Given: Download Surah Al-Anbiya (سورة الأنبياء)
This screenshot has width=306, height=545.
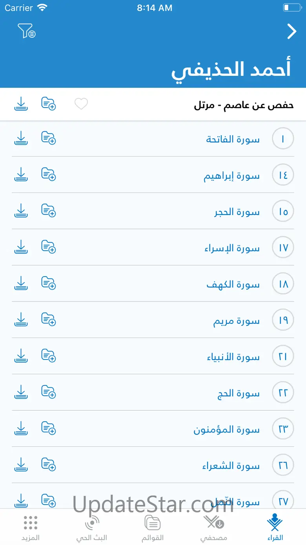Looking at the screenshot, I should click(21, 356).
